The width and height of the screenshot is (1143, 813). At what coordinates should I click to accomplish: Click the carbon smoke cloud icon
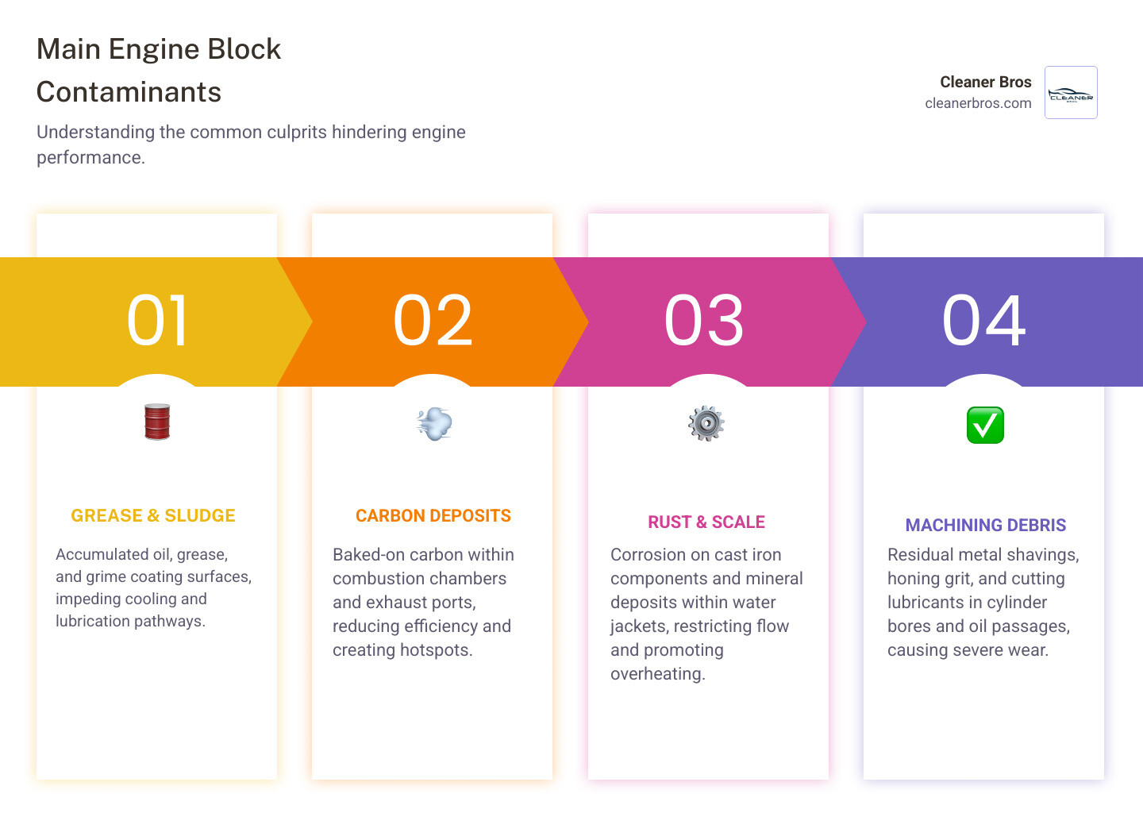tap(434, 424)
